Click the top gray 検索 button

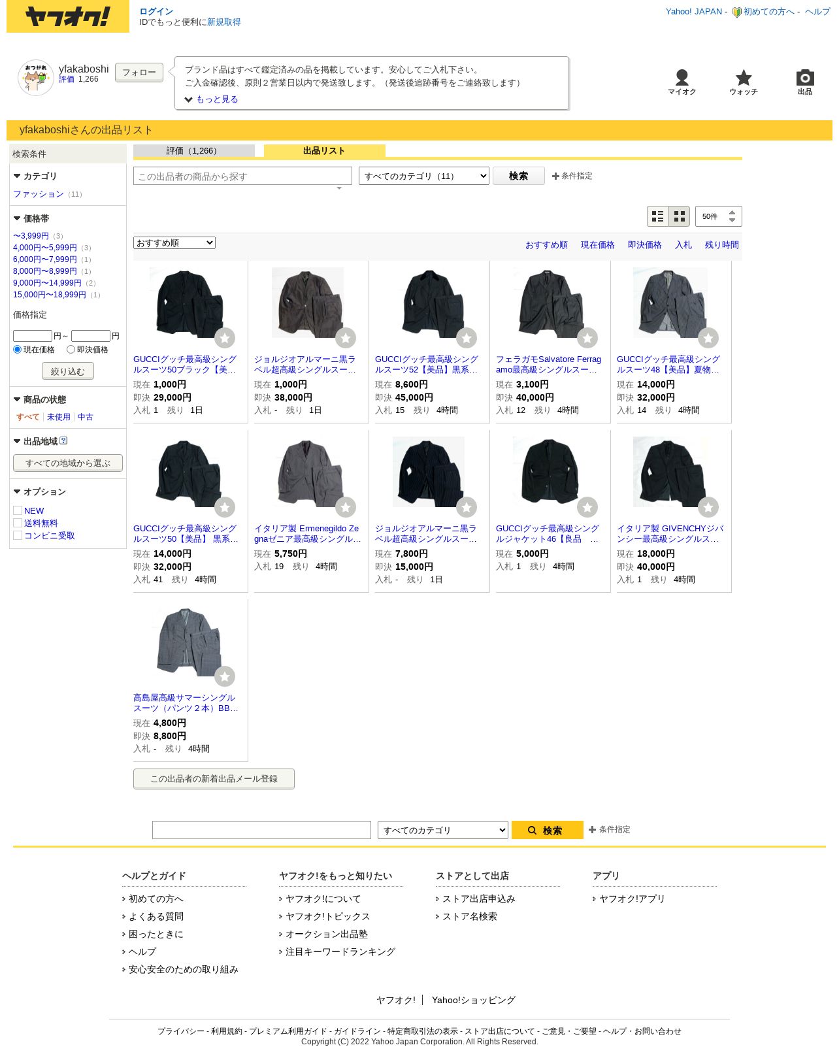pos(519,176)
